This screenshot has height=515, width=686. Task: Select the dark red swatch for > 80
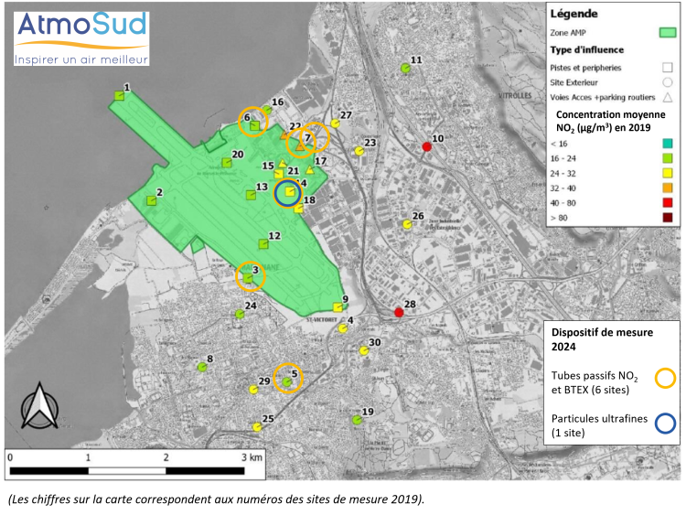668,218
